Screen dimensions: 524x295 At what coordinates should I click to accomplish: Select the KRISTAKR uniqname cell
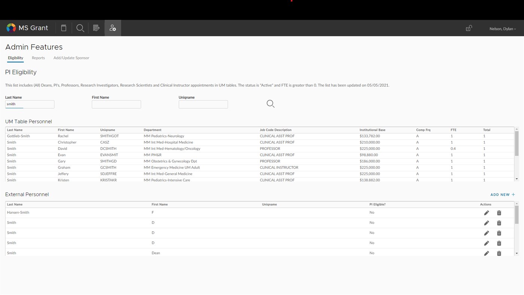tap(109, 180)
